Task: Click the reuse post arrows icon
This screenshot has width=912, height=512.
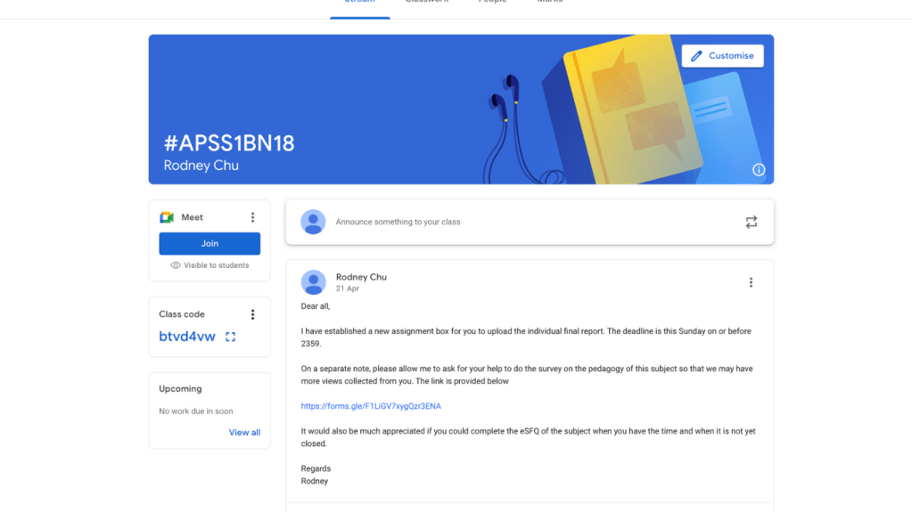Action: click(751, 223)
